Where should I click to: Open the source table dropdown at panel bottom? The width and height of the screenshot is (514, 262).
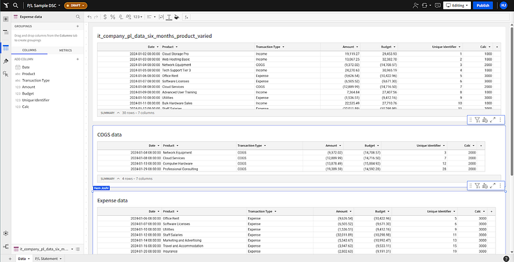click(72, 249)
